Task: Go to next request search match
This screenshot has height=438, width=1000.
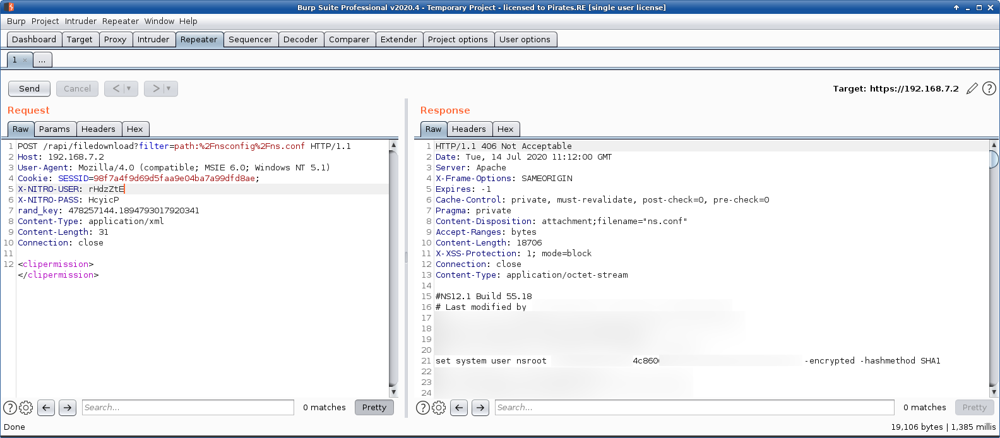Action: [x=68, y=408]
